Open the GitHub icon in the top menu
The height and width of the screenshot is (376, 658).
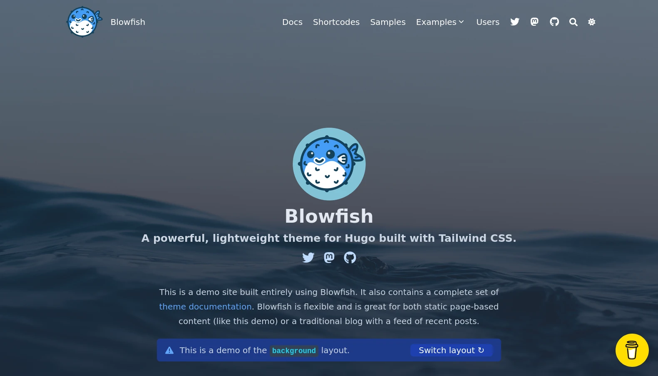[554, 22]
